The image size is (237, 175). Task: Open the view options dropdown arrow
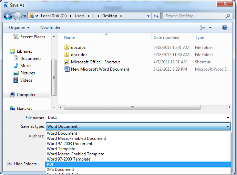click(210, 28)
